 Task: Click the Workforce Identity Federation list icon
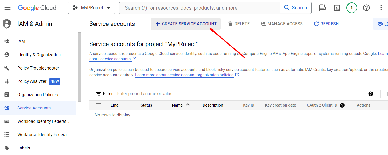coord(7,134)
